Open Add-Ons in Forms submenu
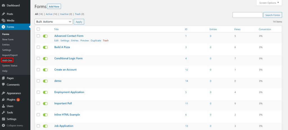The height and width of the screenshot is (130, 288). [7, 60]
